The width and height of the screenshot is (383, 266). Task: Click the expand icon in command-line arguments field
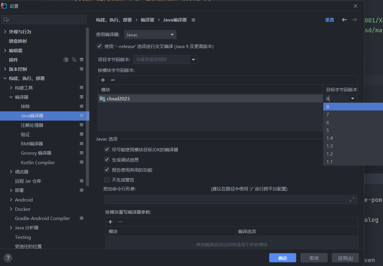[x=352, y=199]
